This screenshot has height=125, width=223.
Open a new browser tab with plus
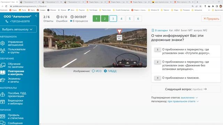click(x=198, y=2)
